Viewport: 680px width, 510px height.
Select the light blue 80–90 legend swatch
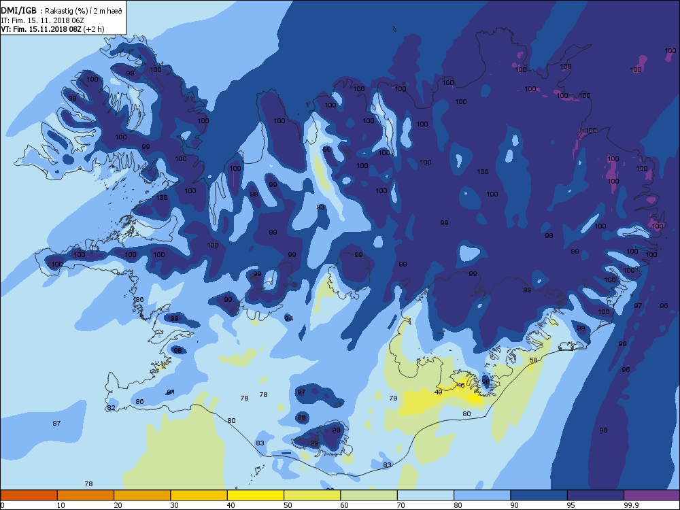(482, 495)
